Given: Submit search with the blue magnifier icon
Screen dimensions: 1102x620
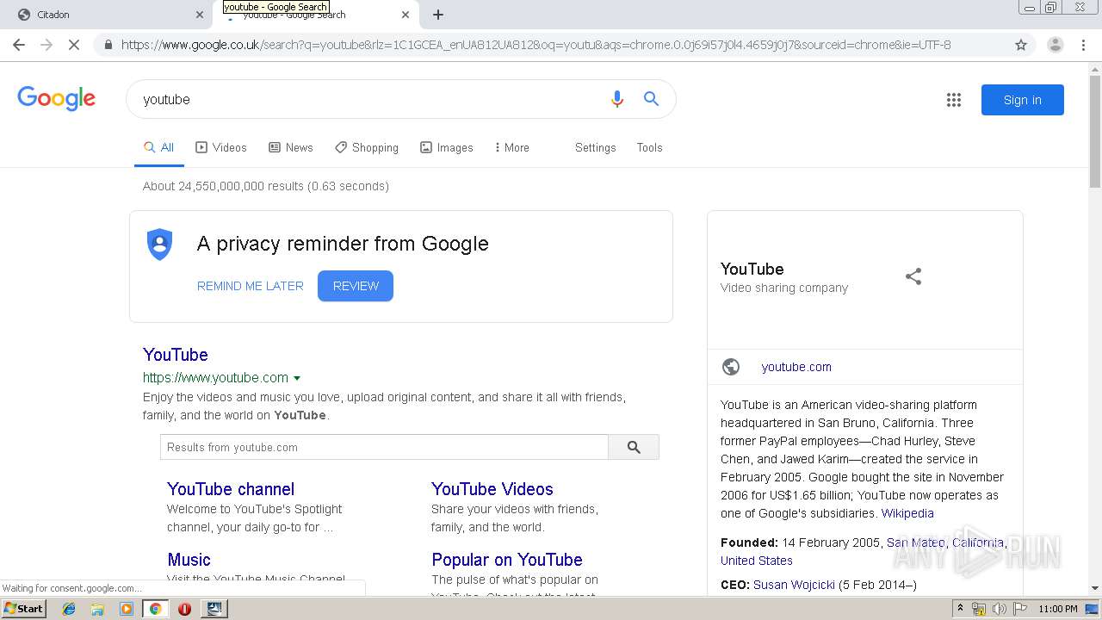Looking at the screenshot, I should (x=652, y=99).
